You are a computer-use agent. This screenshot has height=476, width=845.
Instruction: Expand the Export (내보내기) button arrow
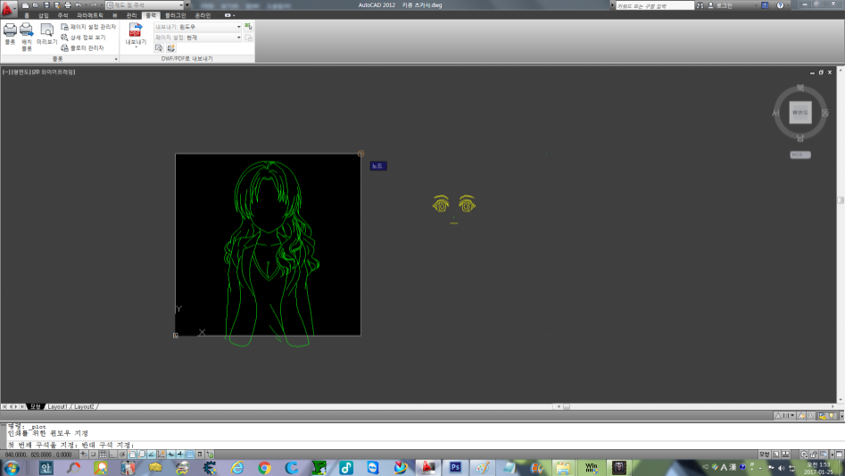click(136, 47)
